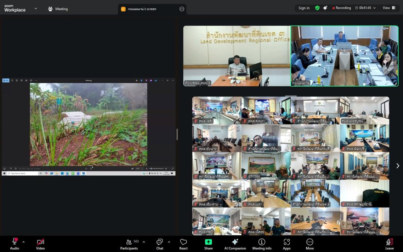The image size is (403, 252).
Task: Open three-dots menu in shared Photos toolbar
Action: click(x=36, y=80)
